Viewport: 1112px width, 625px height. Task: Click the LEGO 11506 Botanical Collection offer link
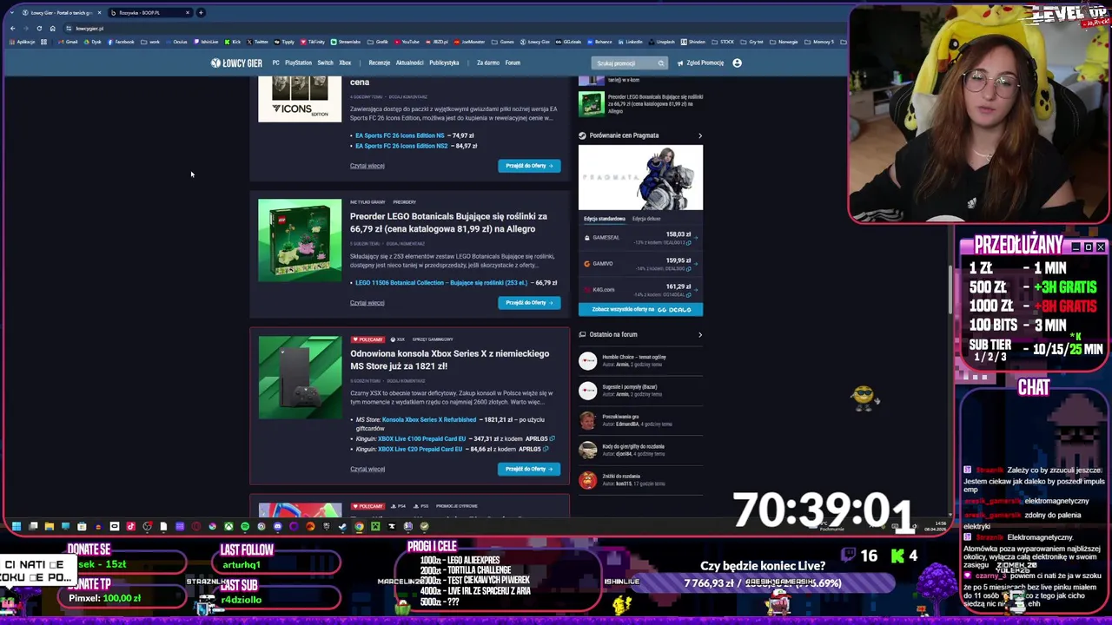coord(441,283)
